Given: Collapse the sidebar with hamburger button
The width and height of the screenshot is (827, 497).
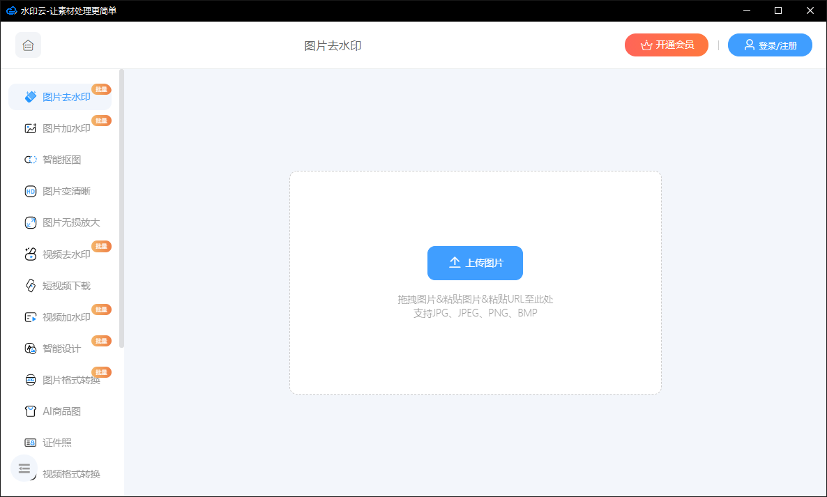Looking at the screenshot, I should pyautogui.click(x=24, y=468).
